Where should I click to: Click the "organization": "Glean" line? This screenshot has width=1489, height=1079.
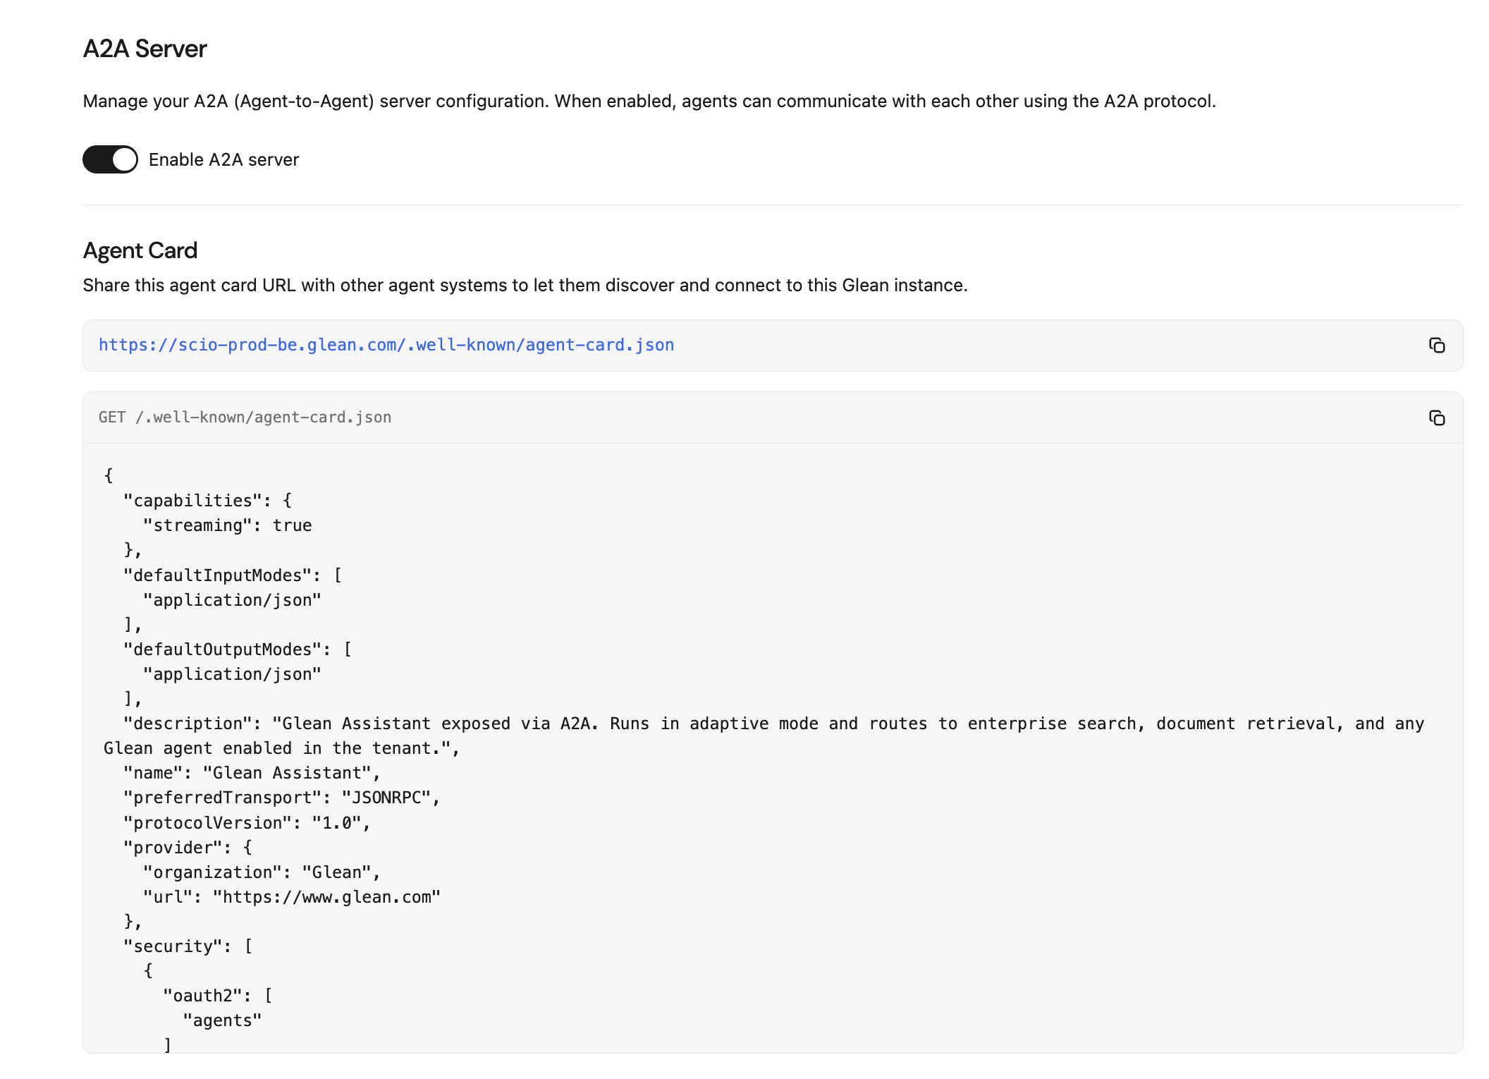tap(262, 872)
